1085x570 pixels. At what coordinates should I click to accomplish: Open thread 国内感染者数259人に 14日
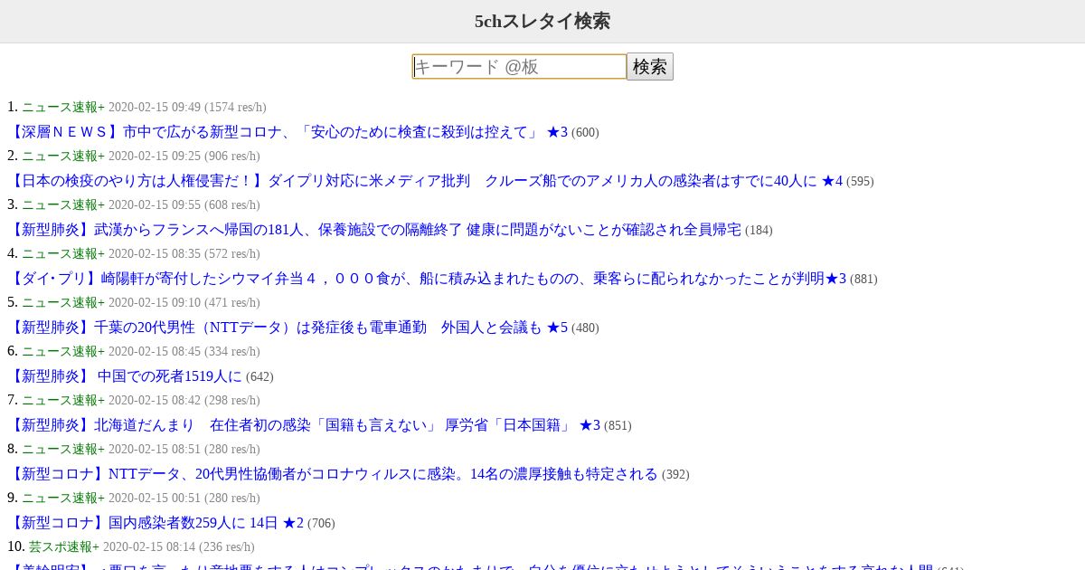tap(156, 523)
